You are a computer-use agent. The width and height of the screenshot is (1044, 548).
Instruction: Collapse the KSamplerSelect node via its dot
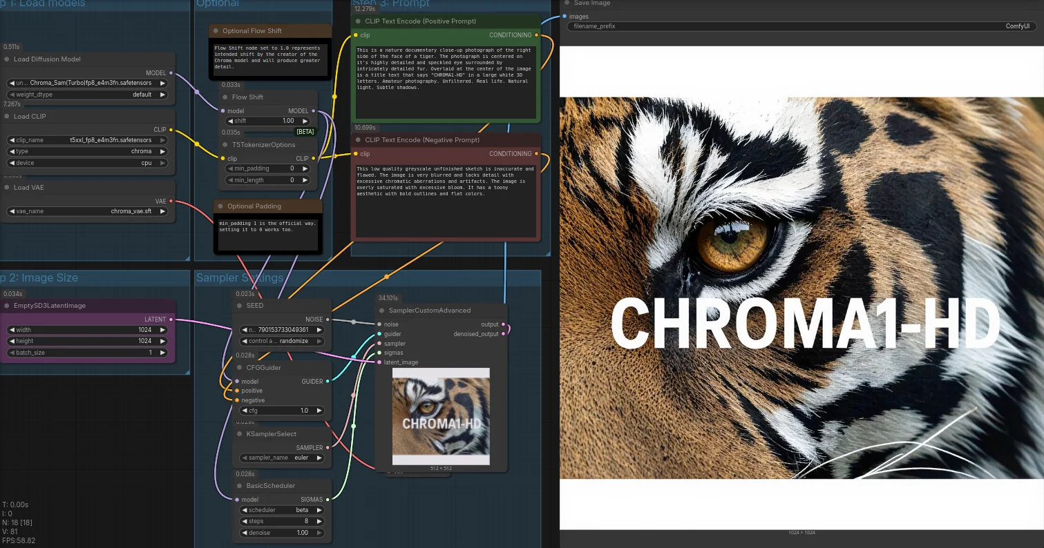click(240, 434)
